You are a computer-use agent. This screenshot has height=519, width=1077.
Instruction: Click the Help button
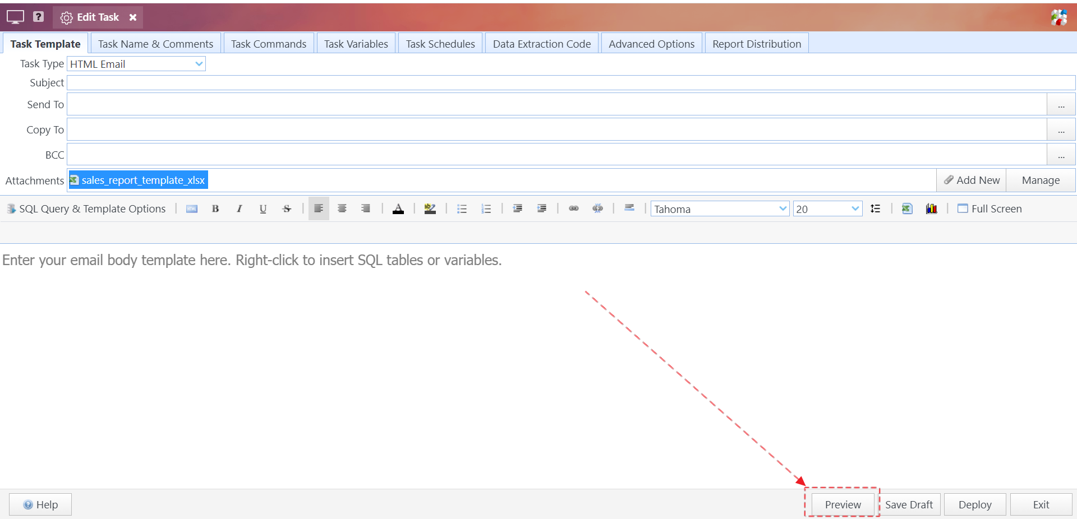click(x=40, y=504)
